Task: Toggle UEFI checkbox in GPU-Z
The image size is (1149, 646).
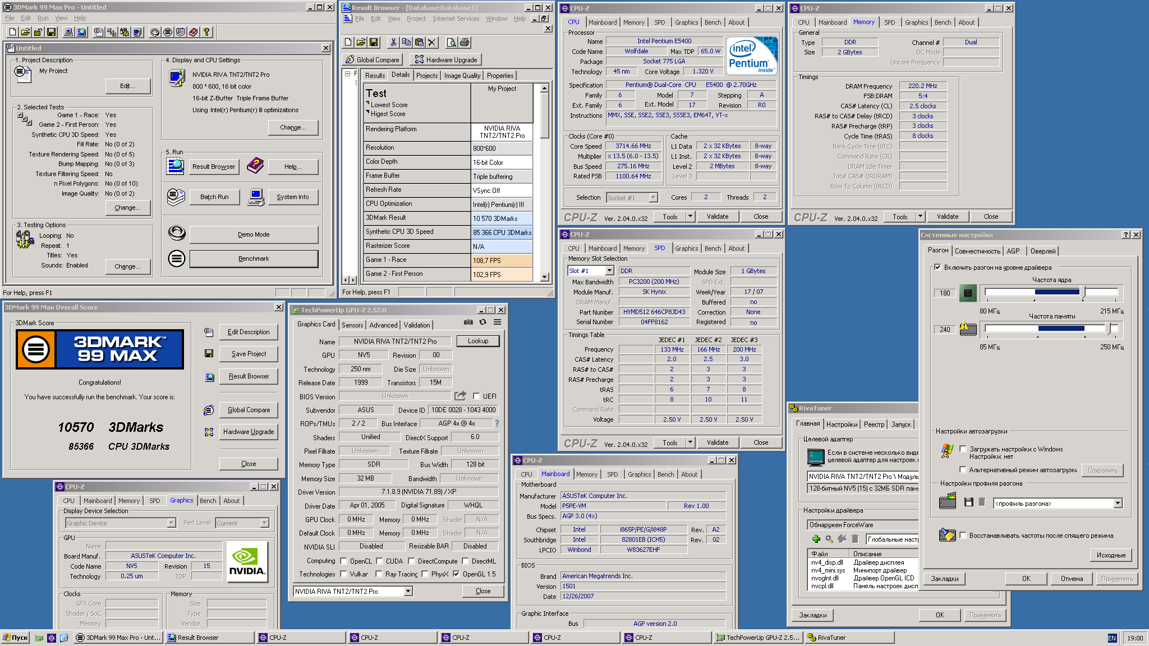Action: (x=476, y=396)
